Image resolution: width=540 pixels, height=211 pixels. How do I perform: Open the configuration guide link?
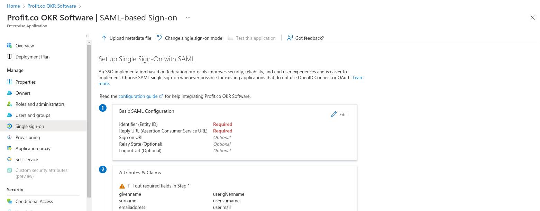coord(138,97)
